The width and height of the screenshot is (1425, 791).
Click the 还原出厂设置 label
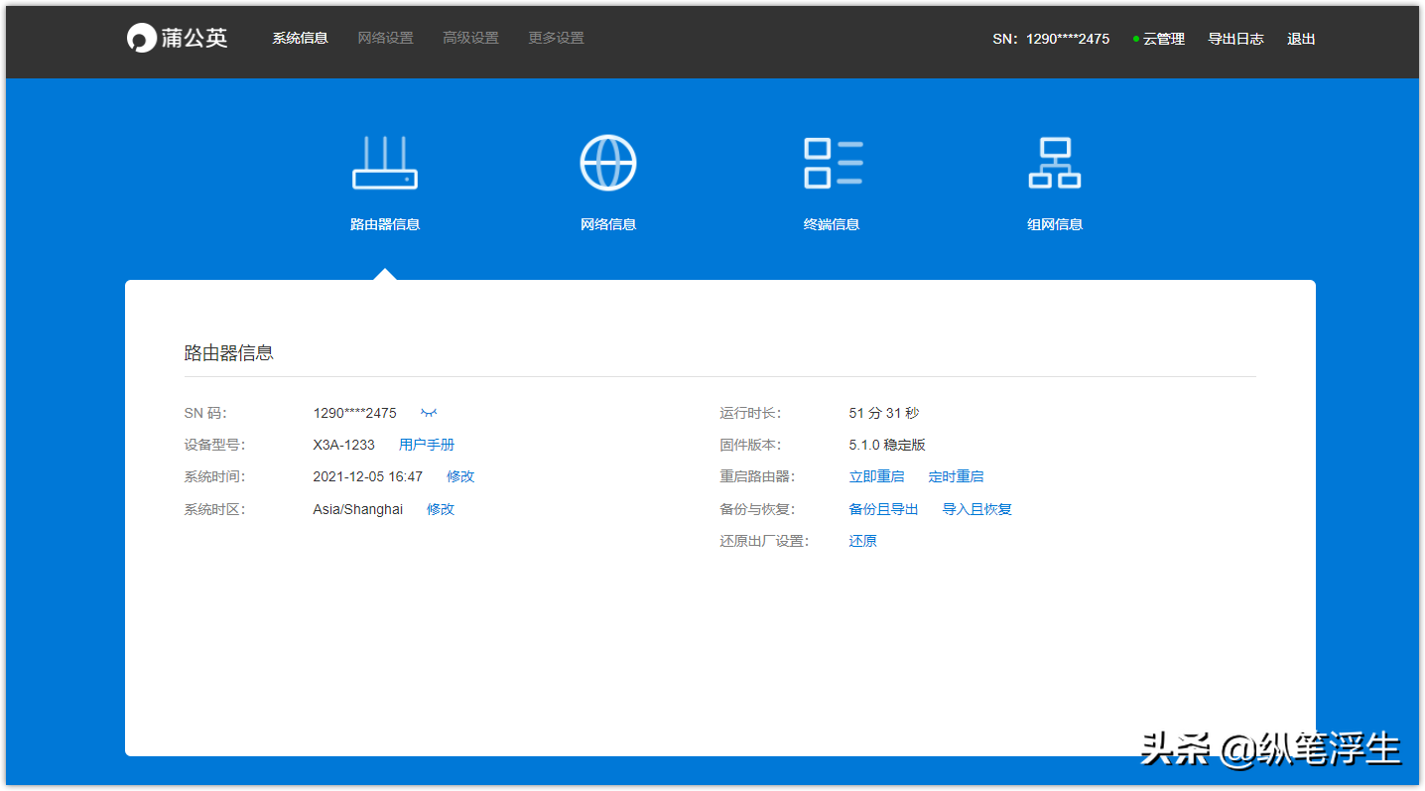coord(764,541)
